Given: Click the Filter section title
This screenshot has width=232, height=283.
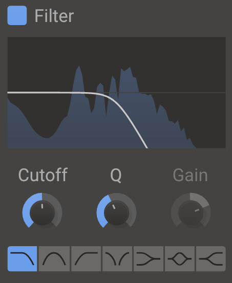Looking at the screenshot, I should [54, 16].
